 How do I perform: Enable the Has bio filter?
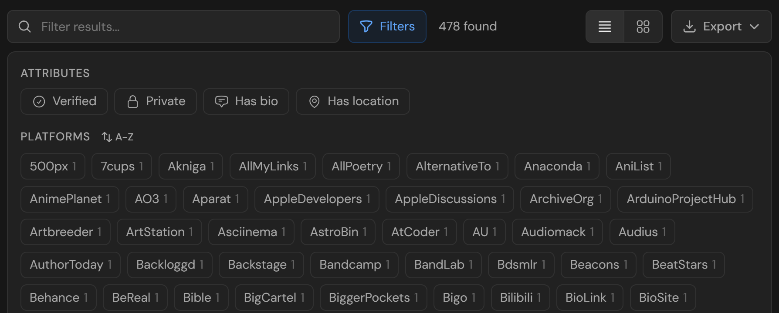click(x=246, y=101)
